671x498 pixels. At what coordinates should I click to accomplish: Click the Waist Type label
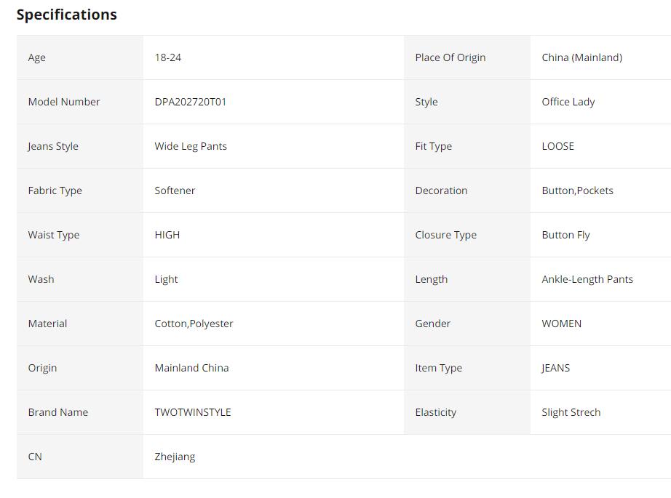click(x=53, y=235)
